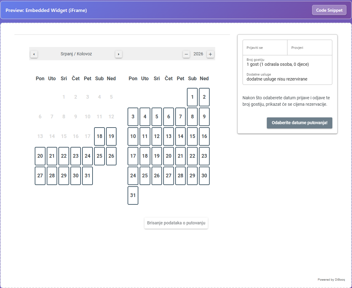Click Brisanje podataka o putovanju
352x288 pixels.
point(176,223)
